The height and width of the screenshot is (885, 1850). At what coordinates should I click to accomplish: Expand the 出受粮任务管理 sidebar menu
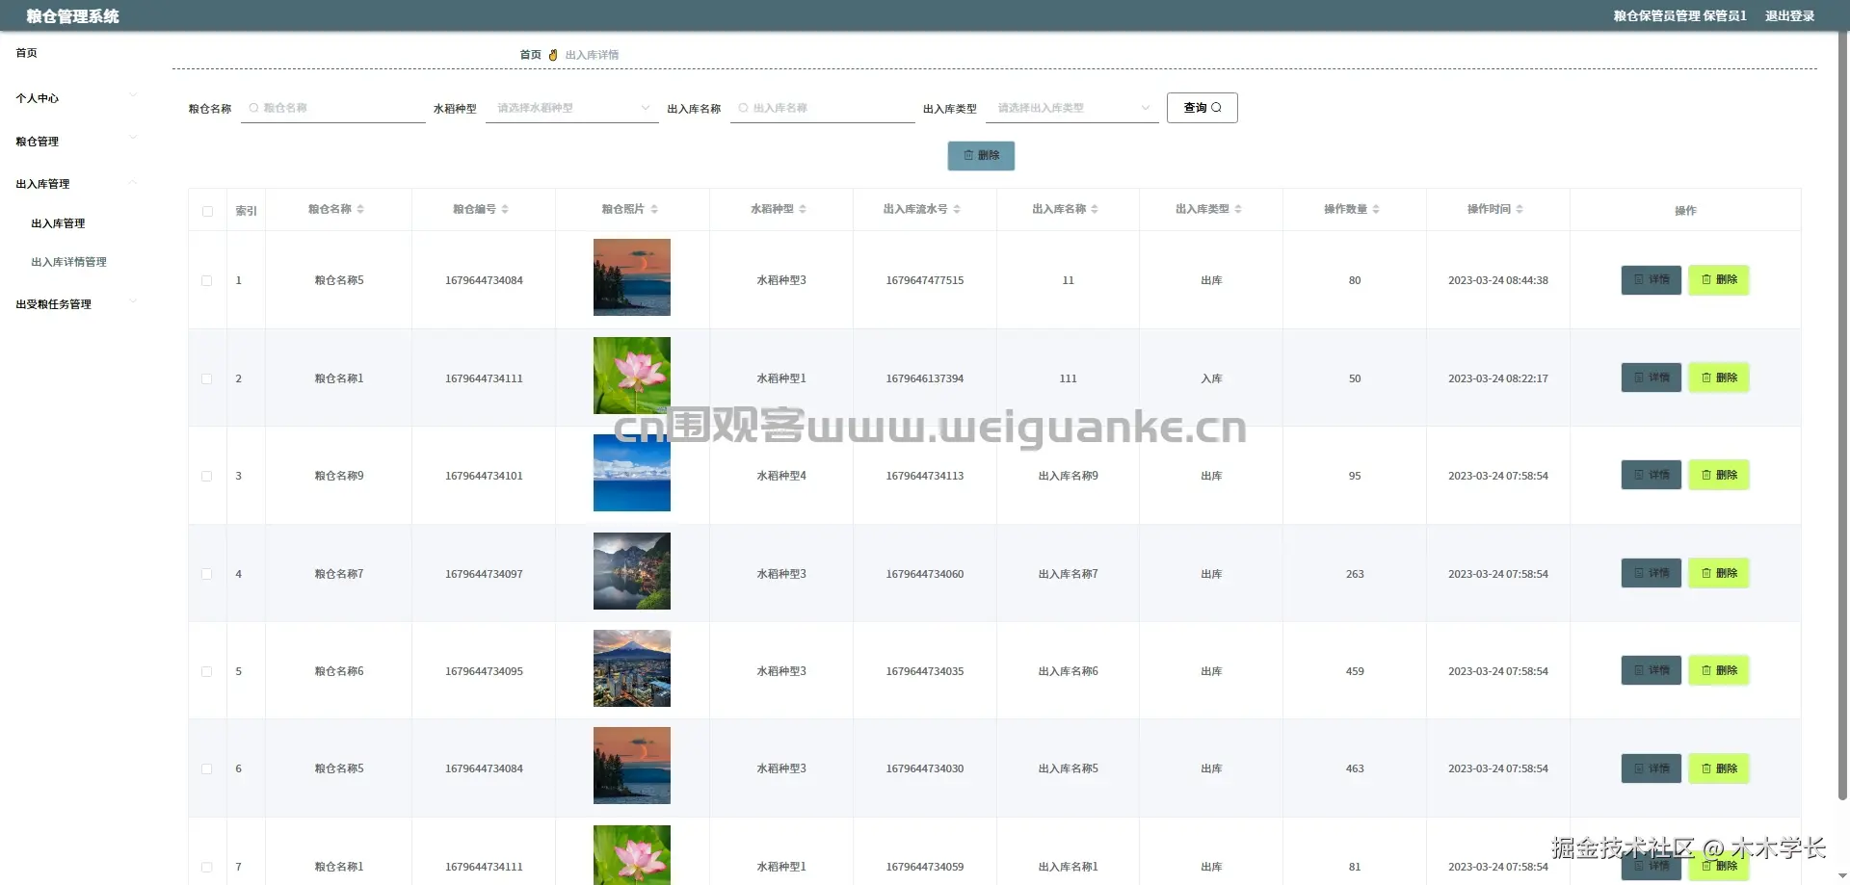click(77, 304)
